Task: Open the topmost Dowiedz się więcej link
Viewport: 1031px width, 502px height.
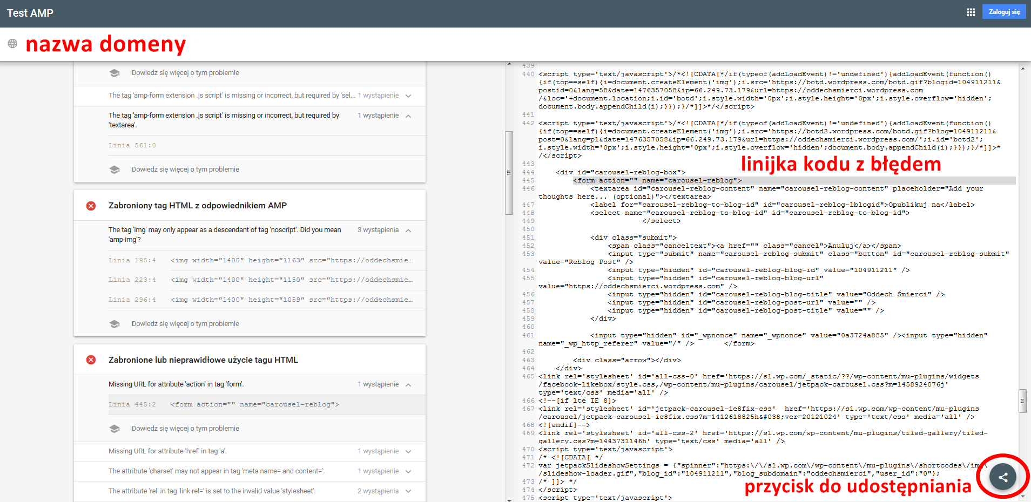Action: coord(185,73)
